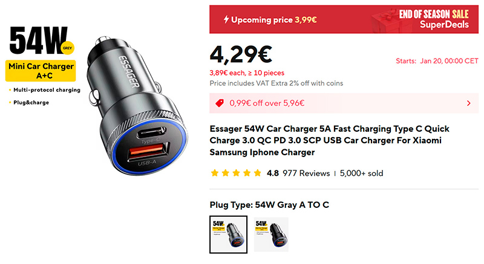Click the first yellow rating star
The width and height of the screenshot is (484, 264).
click(x=215, y=173)
